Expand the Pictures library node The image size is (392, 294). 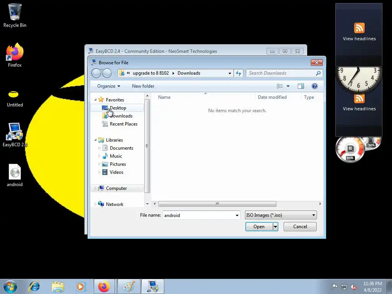click(x=99, y=164)
